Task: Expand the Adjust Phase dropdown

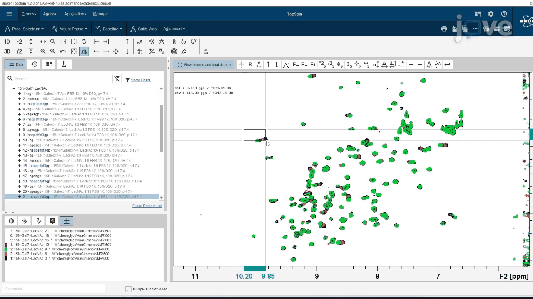Action: [70, 29]
